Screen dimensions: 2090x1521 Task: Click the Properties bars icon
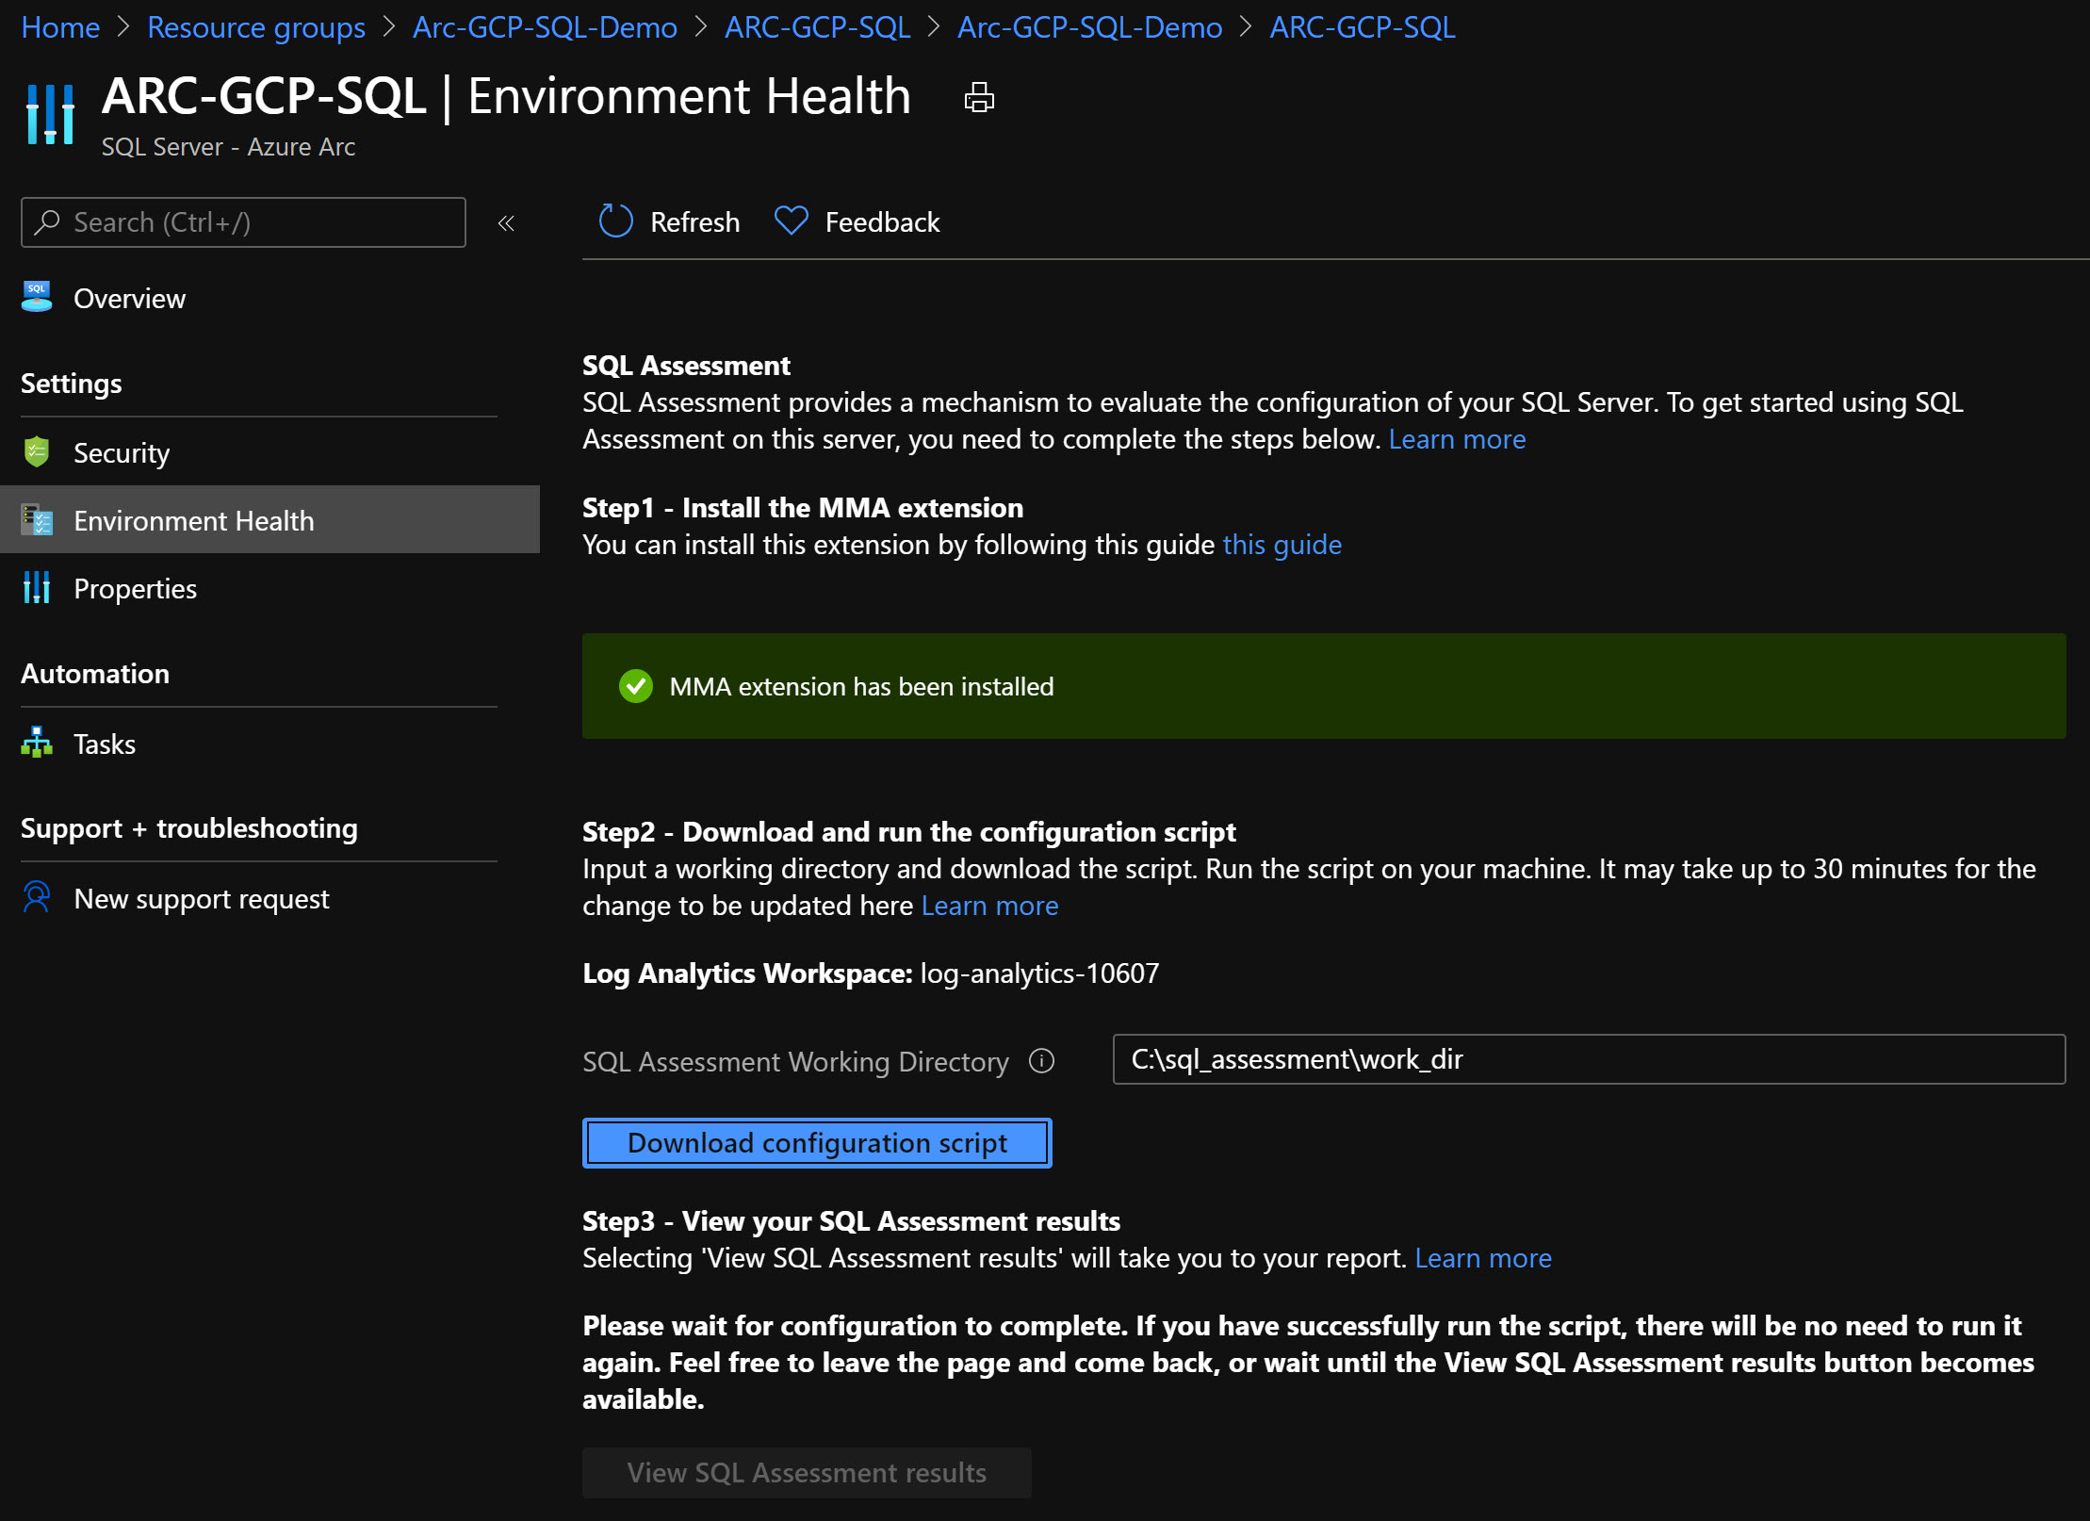click(37, 588)
